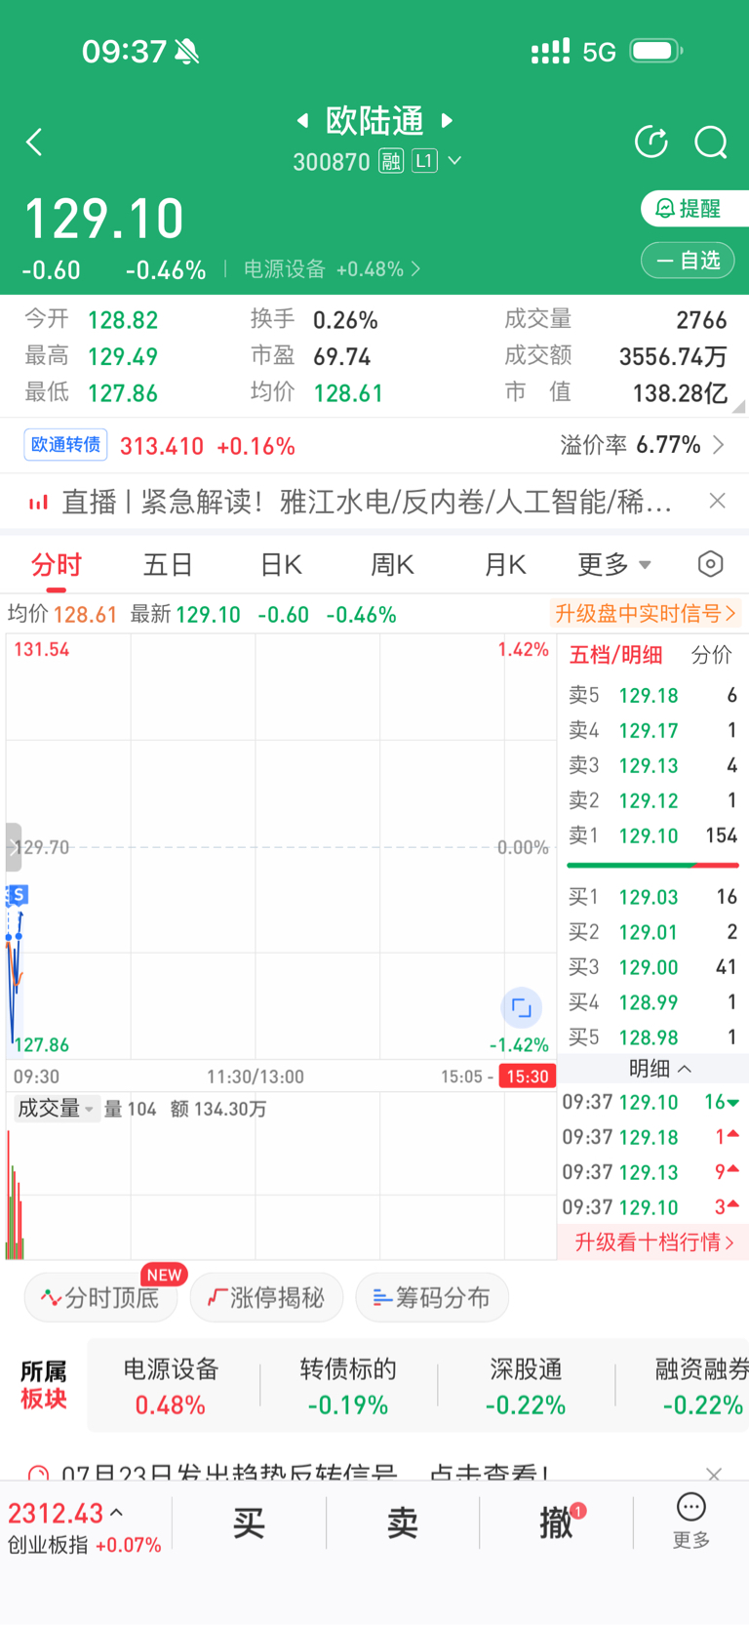The width and height of the screenshot is (749, 1625).
Task: Switch to 月K tab
Action: click(505, 565)
